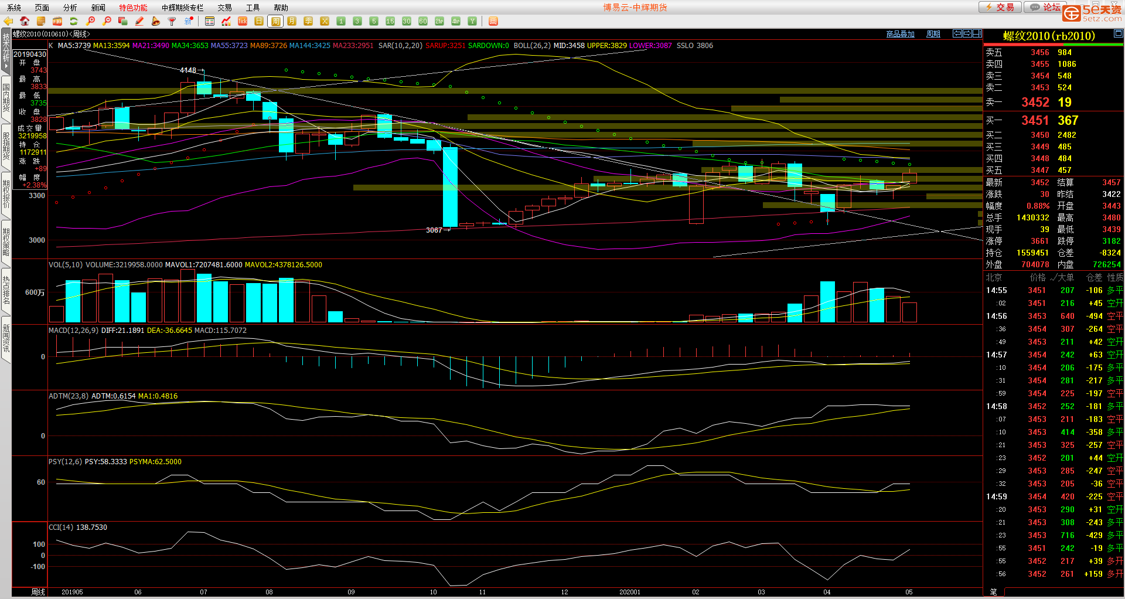Click the 周线 period label at bottom
The width and height of the screenshot is (1125, 599).
38,592
